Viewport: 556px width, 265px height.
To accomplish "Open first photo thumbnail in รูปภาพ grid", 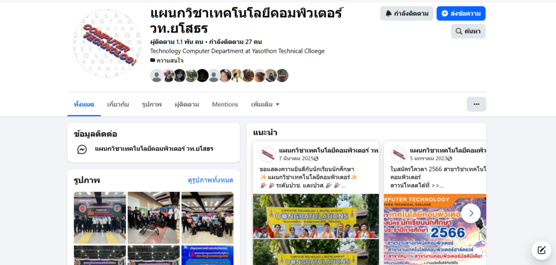I will click(100, 218).
